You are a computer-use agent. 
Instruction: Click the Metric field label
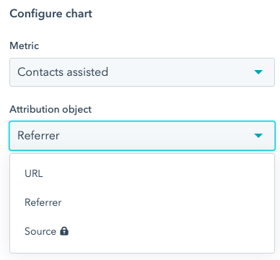[25, 45]
